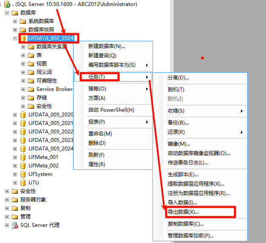Select 启动 PowerShell(H)
This screenshot has height=243, width=266.
point(113,110)
